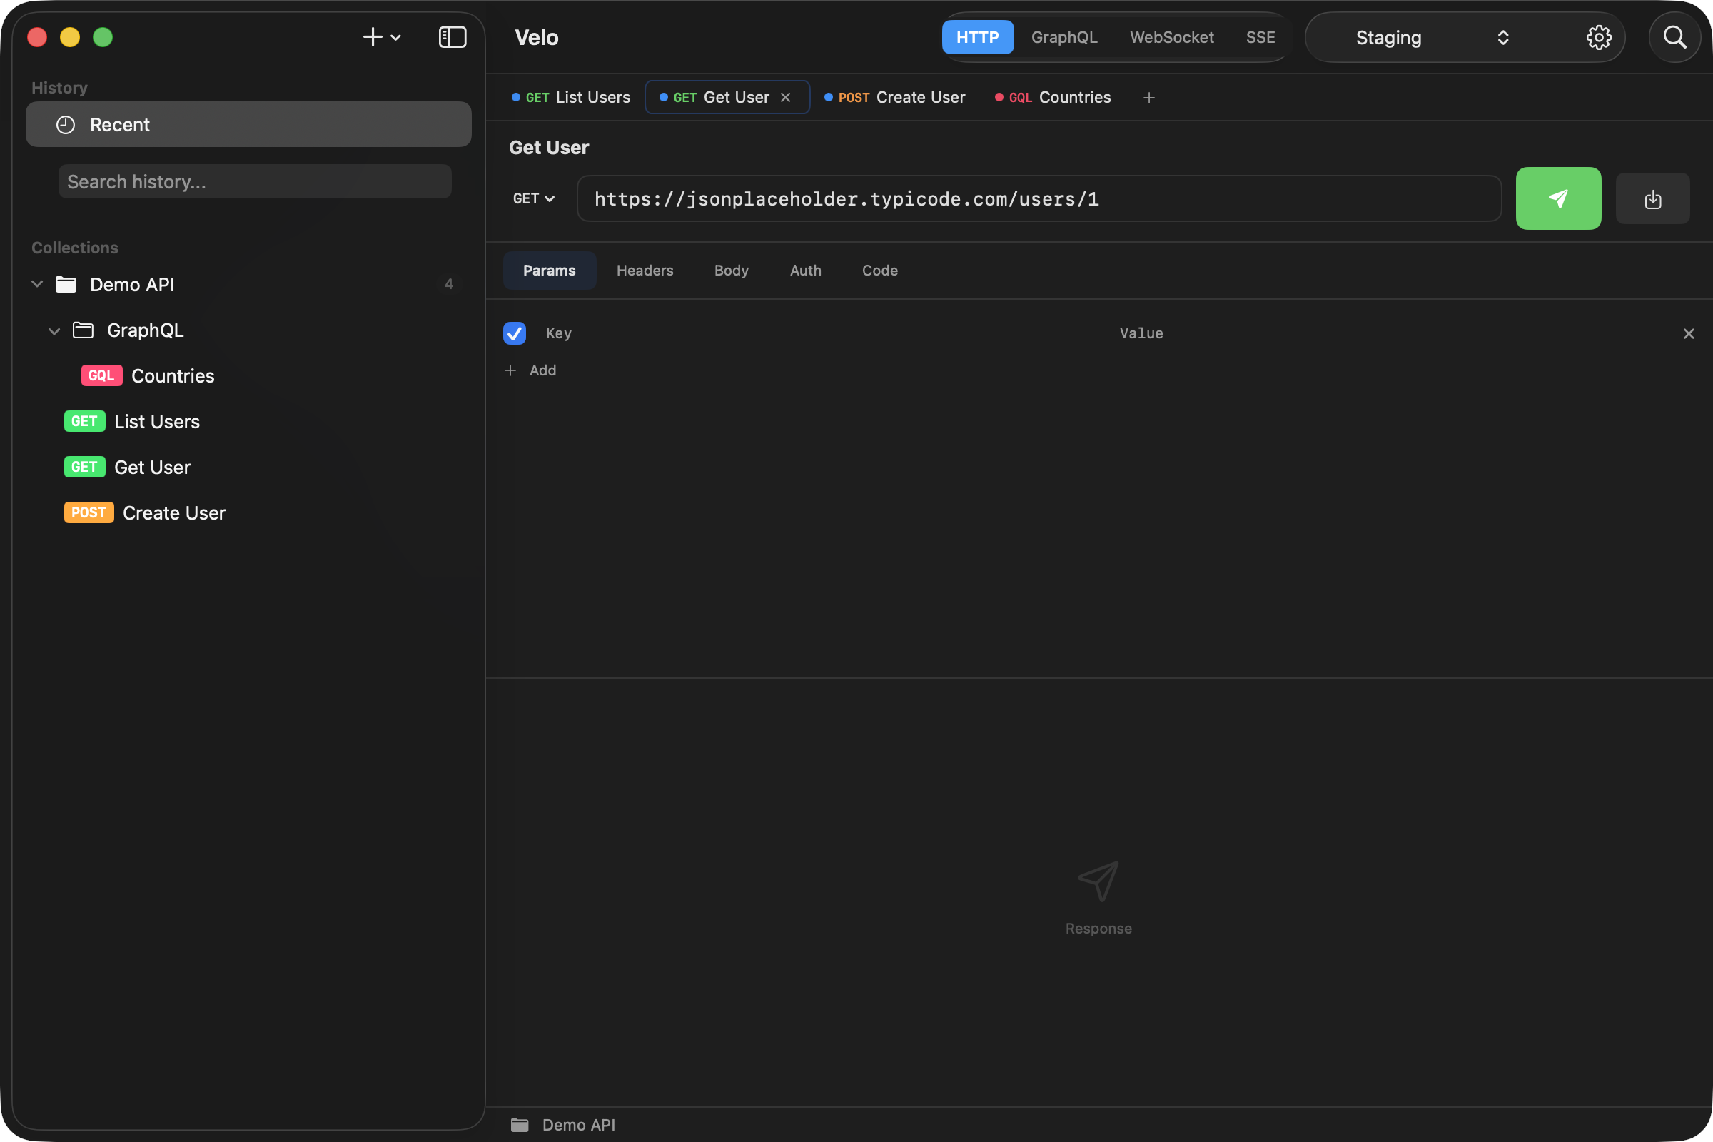Click the request URL field
Screen dimensions: 1713x1142
(x=1039, y=198)
